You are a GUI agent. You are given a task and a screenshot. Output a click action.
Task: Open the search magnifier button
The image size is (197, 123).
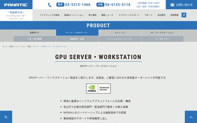(x=6, y=117)
